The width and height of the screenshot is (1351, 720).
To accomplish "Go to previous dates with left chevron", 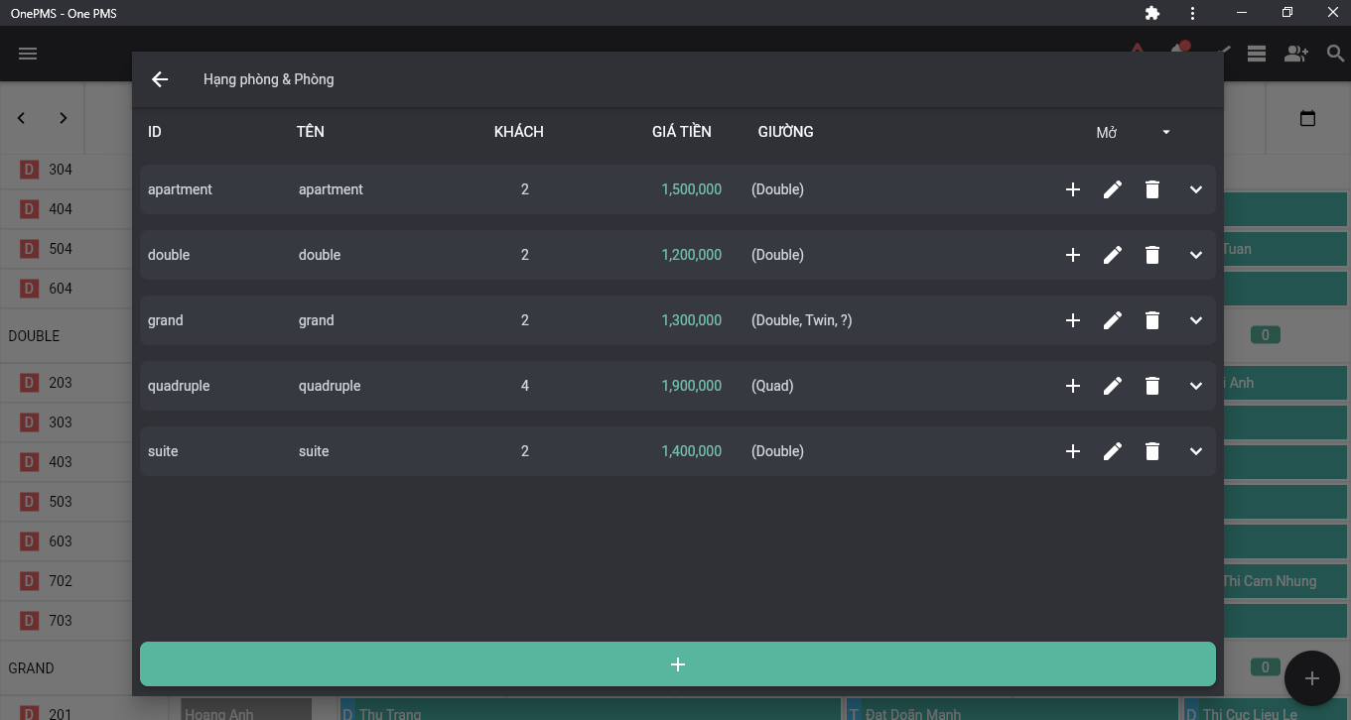I will pyautogui.click(x=21, y=118).
